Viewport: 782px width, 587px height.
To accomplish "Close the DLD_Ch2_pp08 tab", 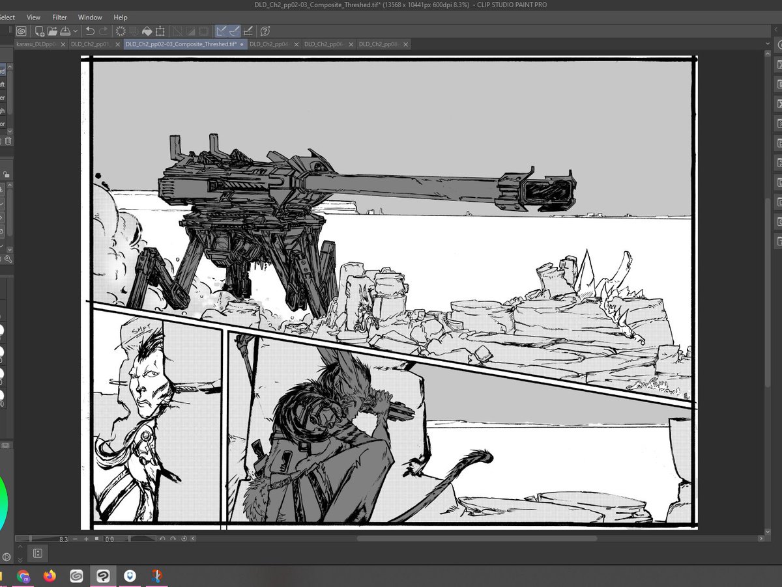I will (x=406, y=44).
